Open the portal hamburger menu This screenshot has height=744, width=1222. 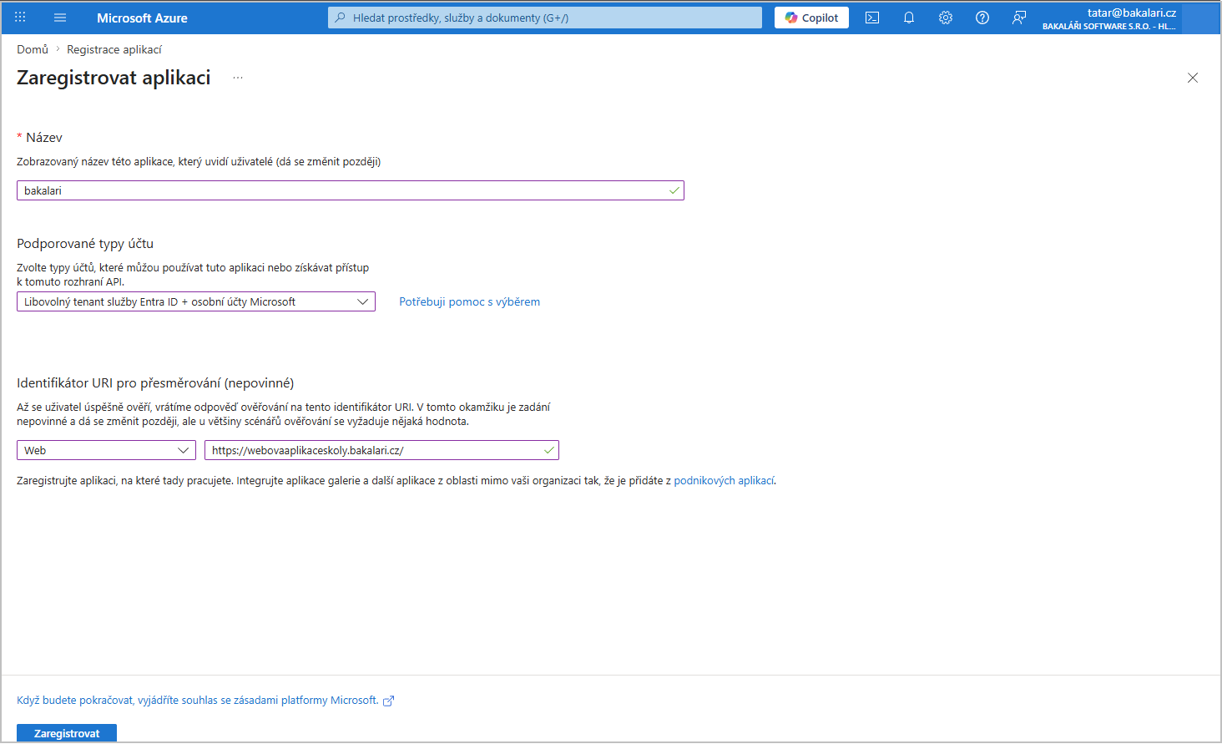tap(60, 18)
